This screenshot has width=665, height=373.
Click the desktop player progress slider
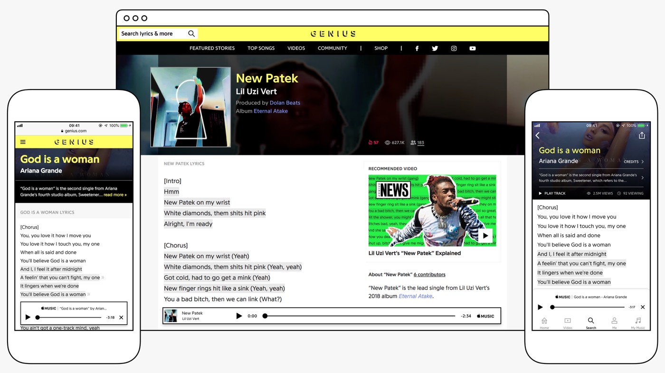pos(360,316)
